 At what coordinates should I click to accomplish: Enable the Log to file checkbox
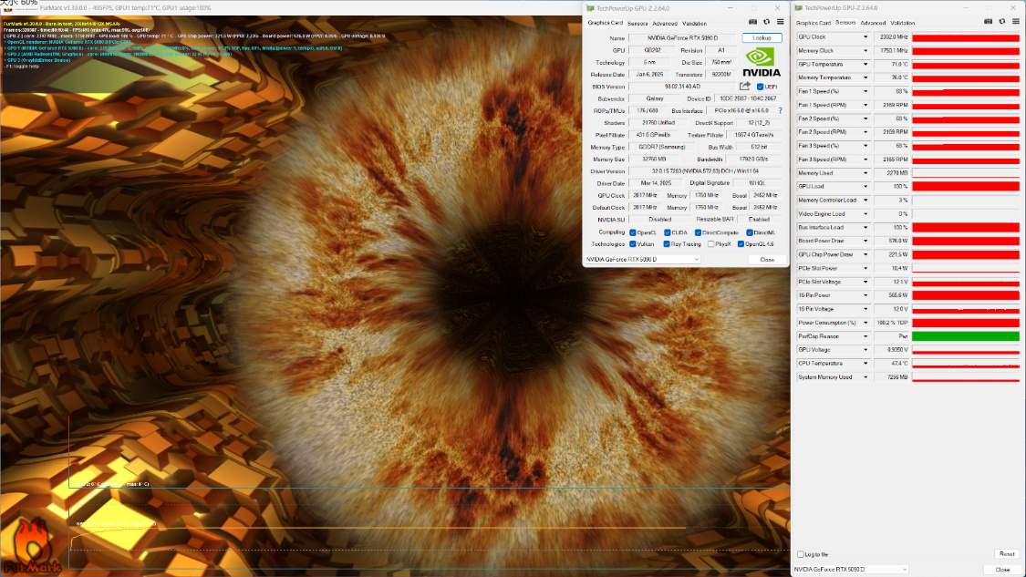800,554
